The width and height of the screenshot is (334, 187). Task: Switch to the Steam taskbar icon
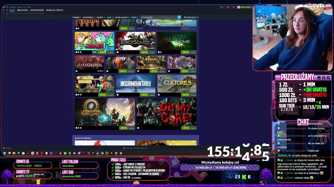pos(97,153)
